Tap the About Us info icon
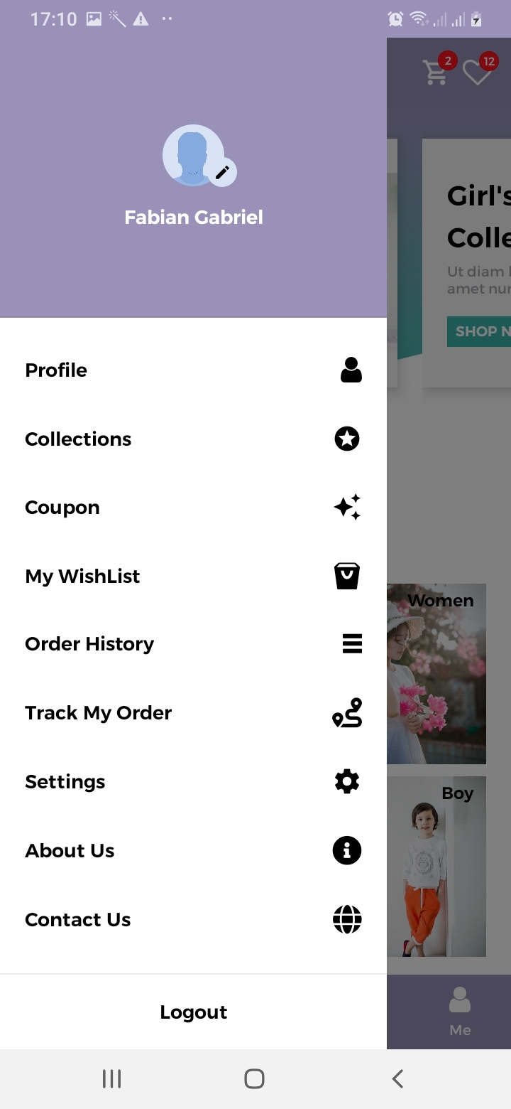 click(347, 851)
